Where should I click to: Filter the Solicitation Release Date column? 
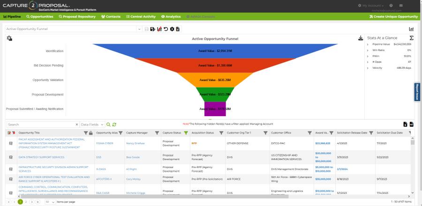[x=371, y=132]
